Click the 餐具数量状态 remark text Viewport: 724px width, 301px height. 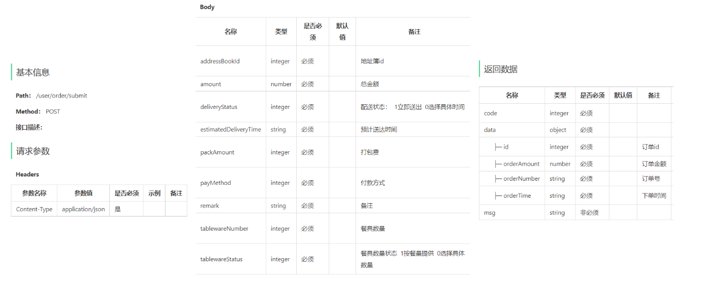coord(412,259)
